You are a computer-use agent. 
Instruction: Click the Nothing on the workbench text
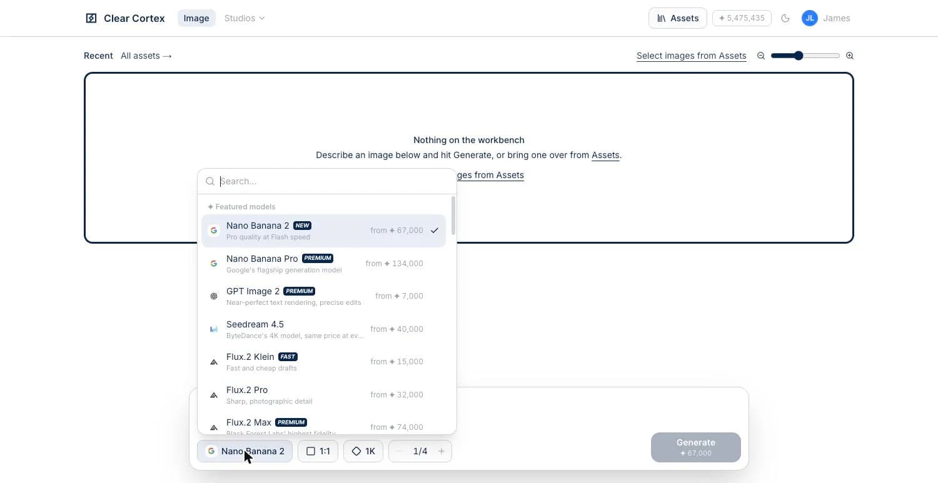click(x=469, y=140)
